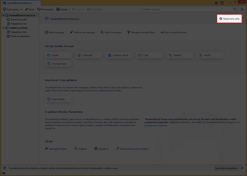
Task: Set up a Feeds account
Action: 210,55
